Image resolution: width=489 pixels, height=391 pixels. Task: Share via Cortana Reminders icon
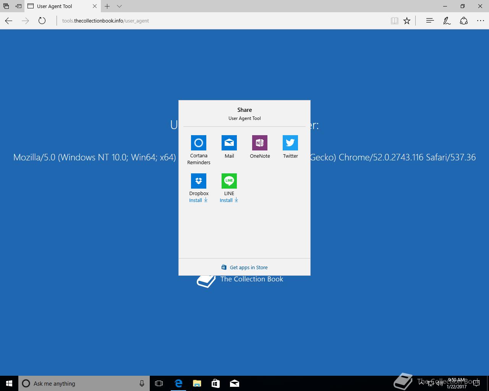tap(199, 143)
